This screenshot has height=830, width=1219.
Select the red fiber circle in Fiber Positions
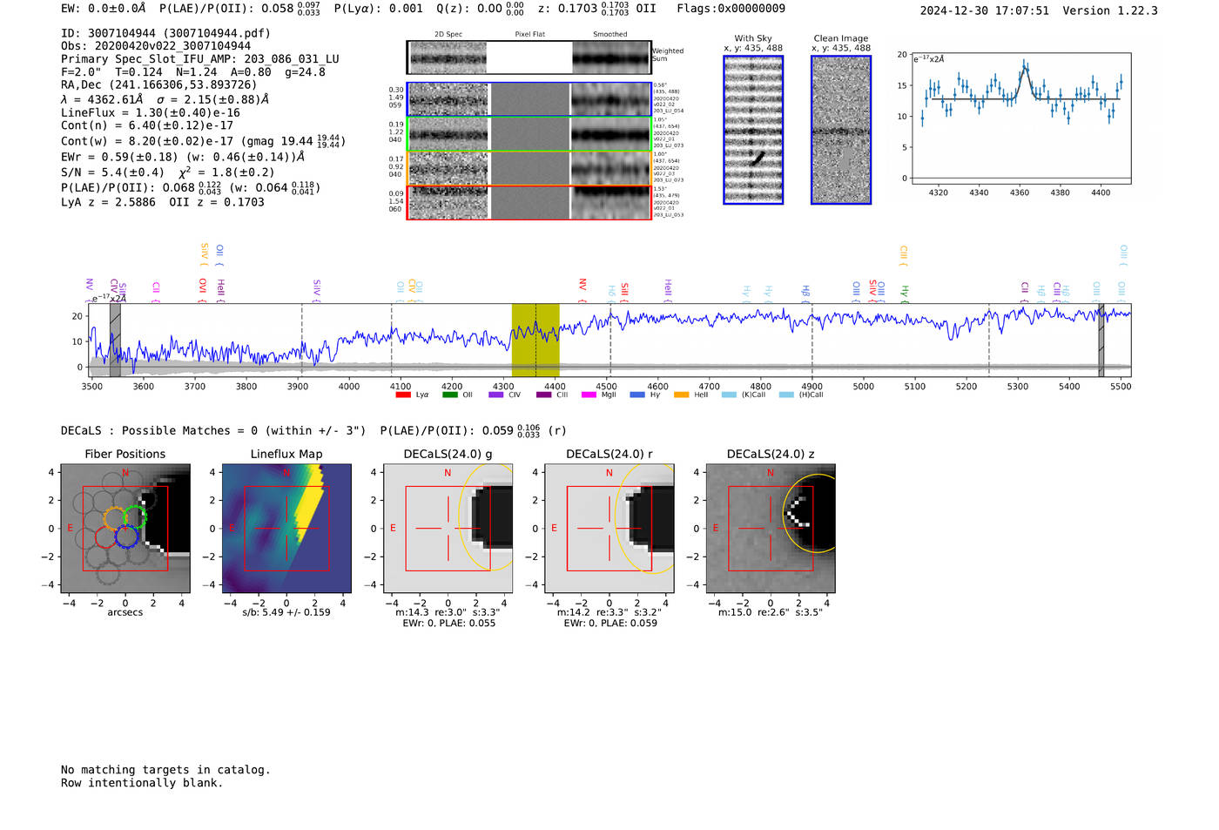tap(106, 537)
